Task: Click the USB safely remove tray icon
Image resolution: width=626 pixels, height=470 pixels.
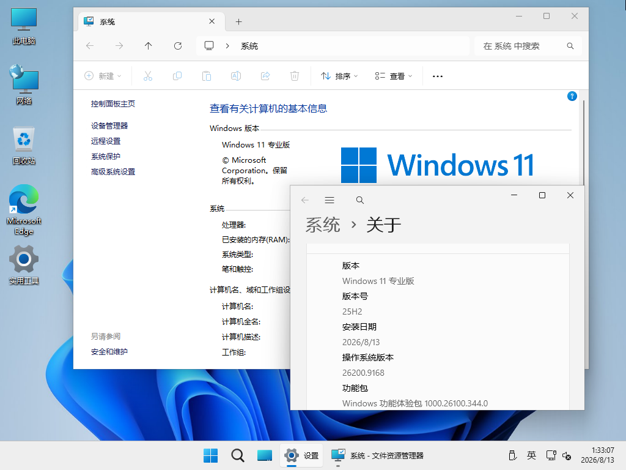Action: (512, 455)
